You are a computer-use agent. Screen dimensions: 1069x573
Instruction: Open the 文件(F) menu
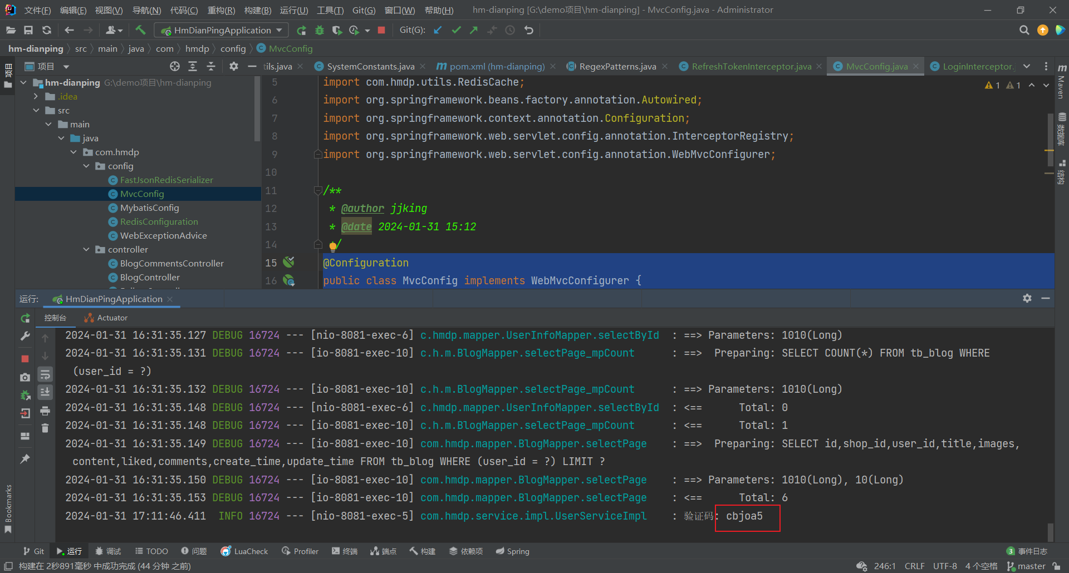point(37,10)
